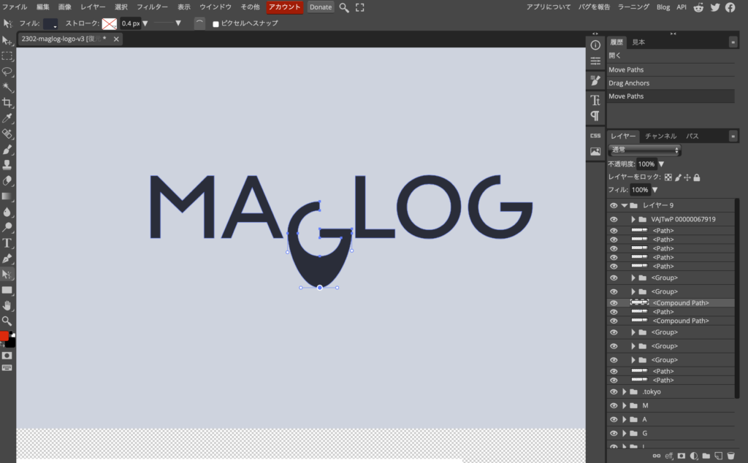The image size is (748, 463).
Task: Enable the ピクセルへスナップ checkbox
Action: click(215, 24)
